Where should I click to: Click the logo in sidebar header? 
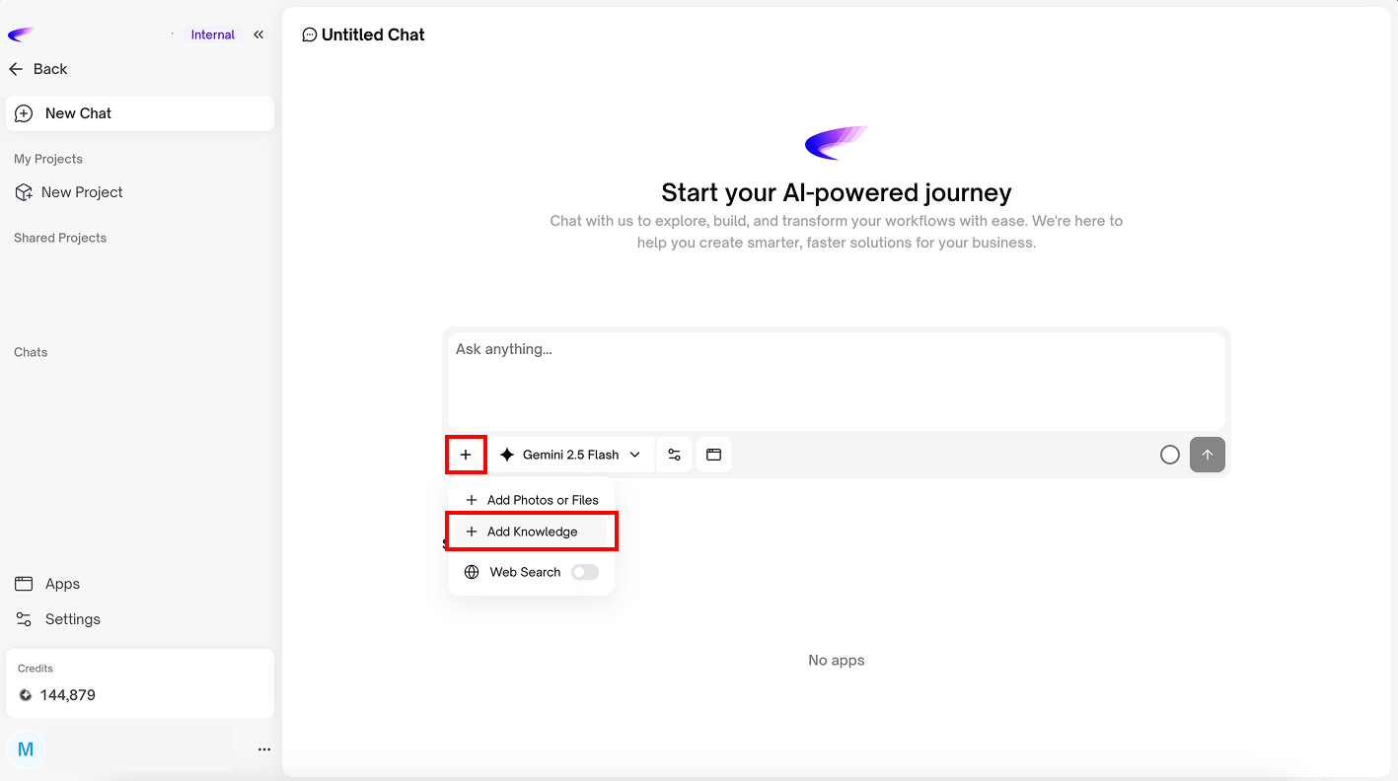21,35
